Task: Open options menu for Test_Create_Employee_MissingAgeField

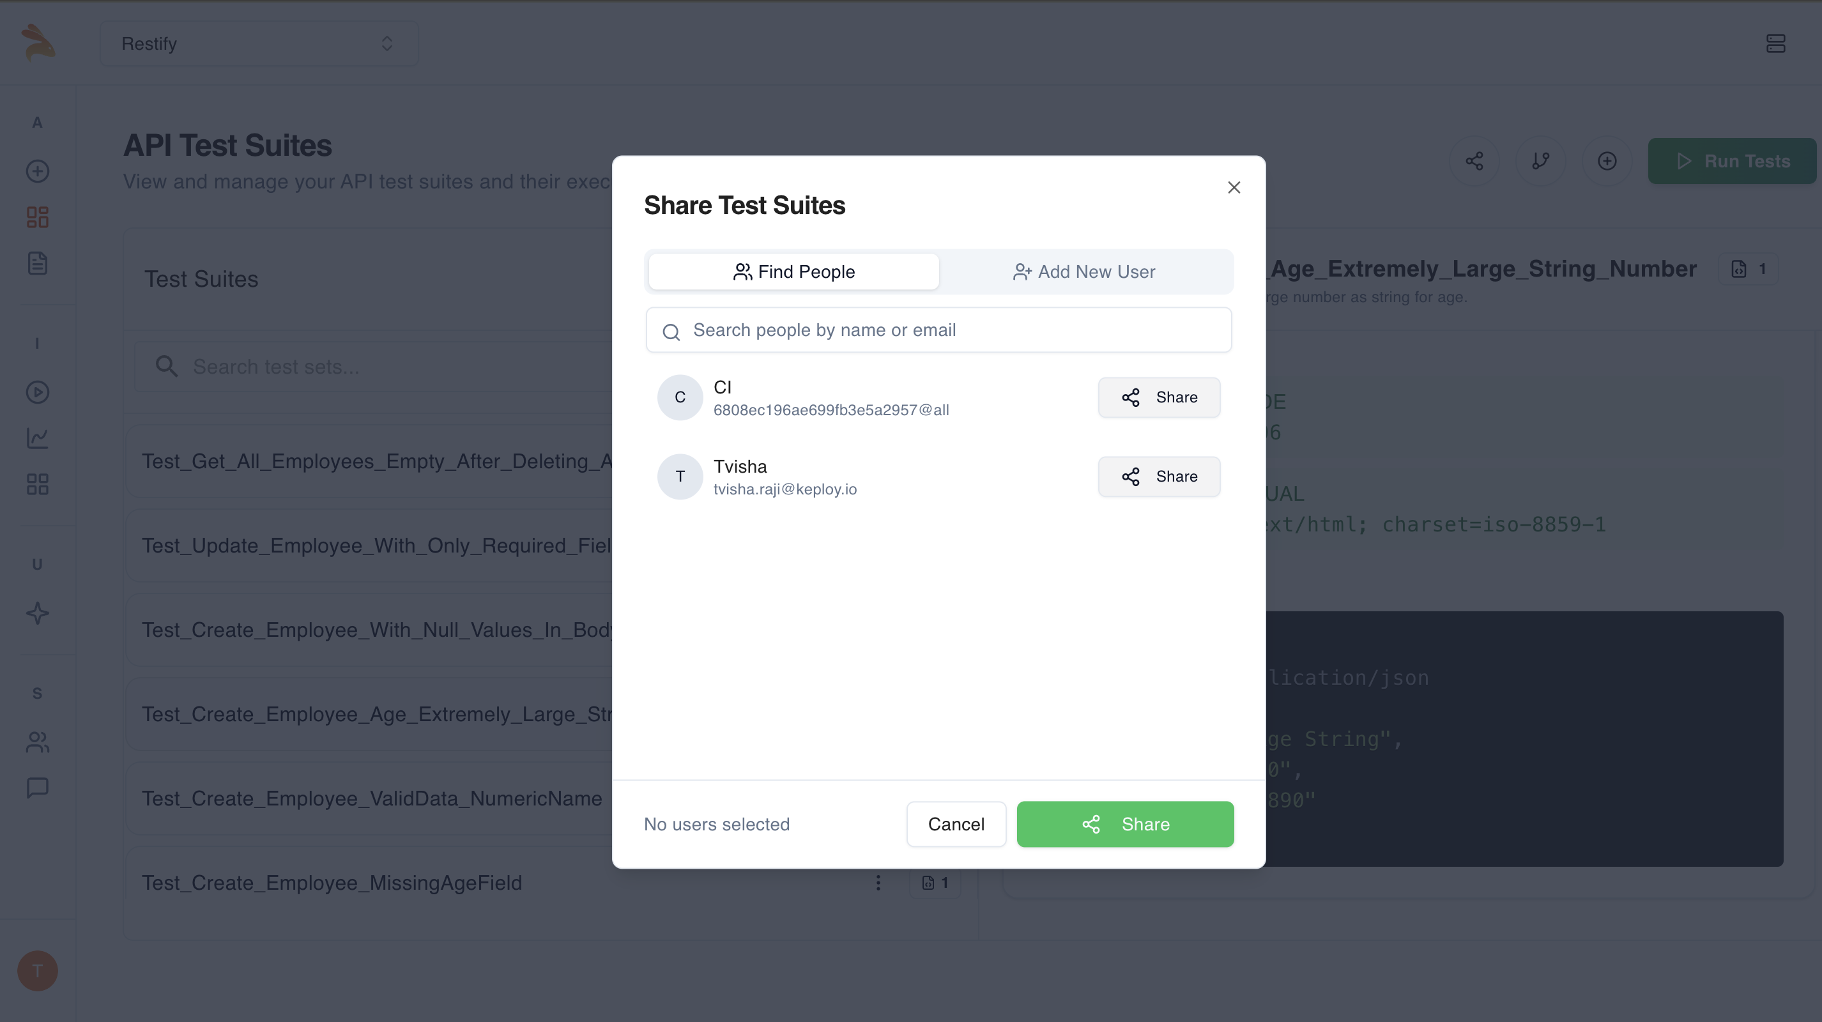Action: point(878,883)
